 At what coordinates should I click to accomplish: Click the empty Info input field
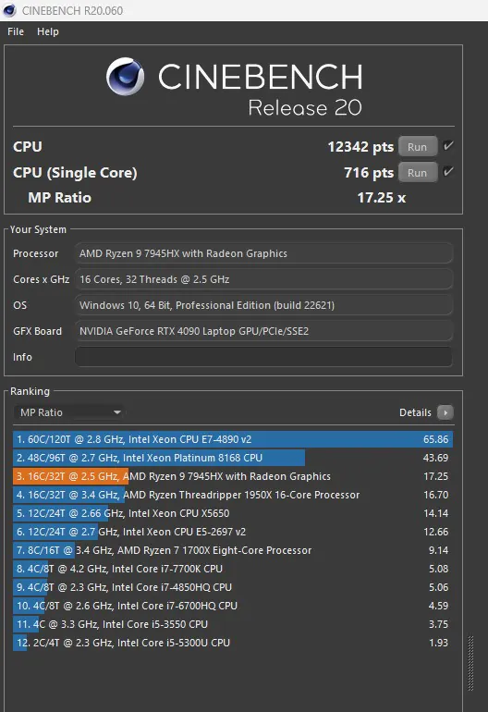(263, 357)
